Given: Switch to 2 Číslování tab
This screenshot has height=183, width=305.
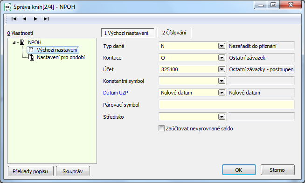Looking at the screenshot, I should pos(174,33).
